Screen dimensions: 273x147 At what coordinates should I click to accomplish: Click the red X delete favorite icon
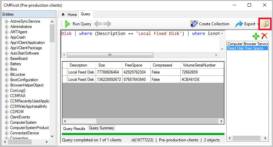point(264,36)
